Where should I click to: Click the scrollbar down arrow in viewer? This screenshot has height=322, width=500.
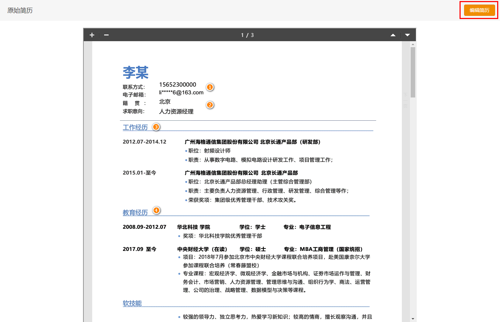click(x=413, y=319)
